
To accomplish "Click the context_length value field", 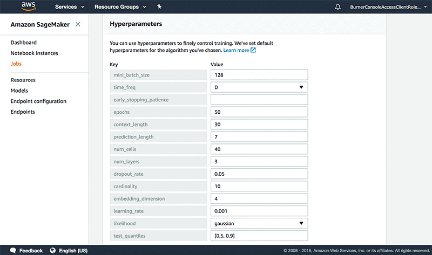I will tap(259, 125).
